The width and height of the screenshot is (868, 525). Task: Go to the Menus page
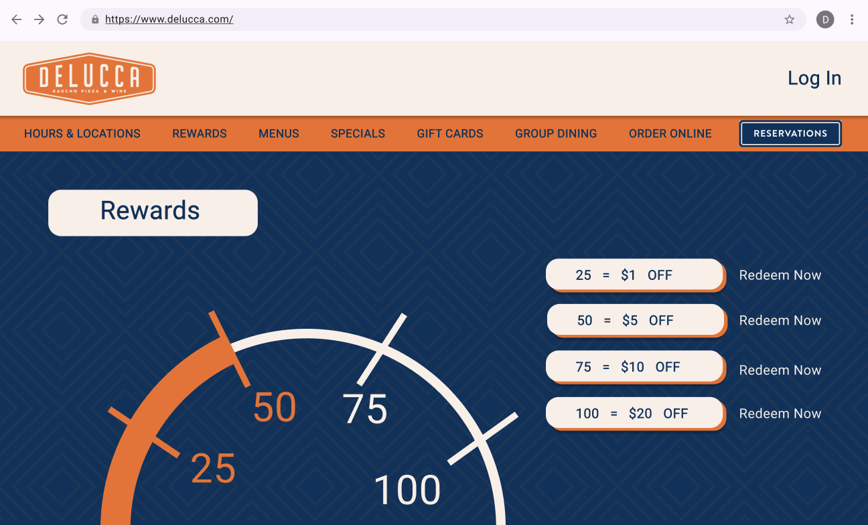[279, 133]
